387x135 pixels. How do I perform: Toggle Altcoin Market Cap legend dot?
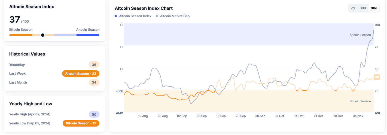click(157, 16)
